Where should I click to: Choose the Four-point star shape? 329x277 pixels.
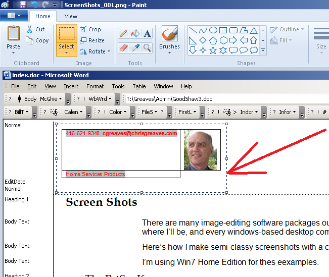click(x=203, y=50)
